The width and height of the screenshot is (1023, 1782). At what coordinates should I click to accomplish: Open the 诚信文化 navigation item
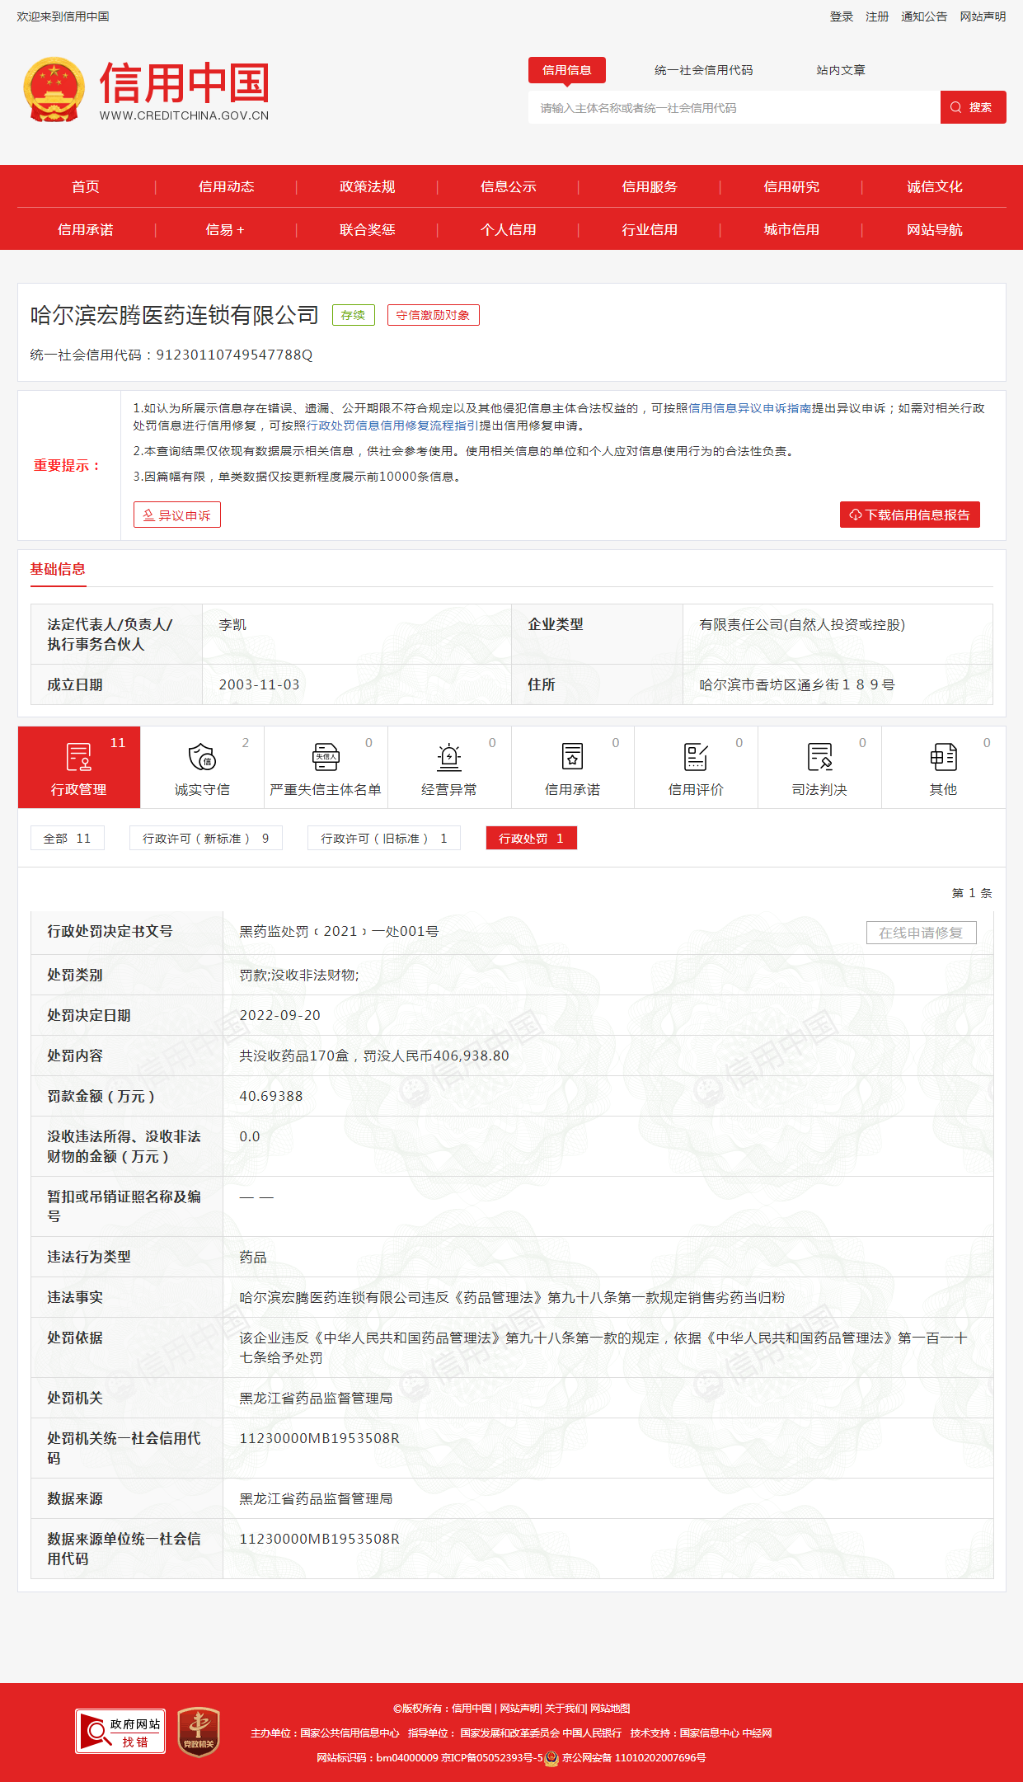tap(935, 186)
